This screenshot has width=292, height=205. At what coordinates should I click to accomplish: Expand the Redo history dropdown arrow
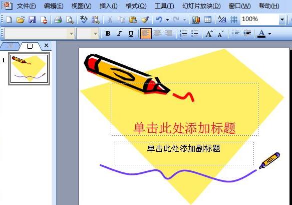[184, 20]
